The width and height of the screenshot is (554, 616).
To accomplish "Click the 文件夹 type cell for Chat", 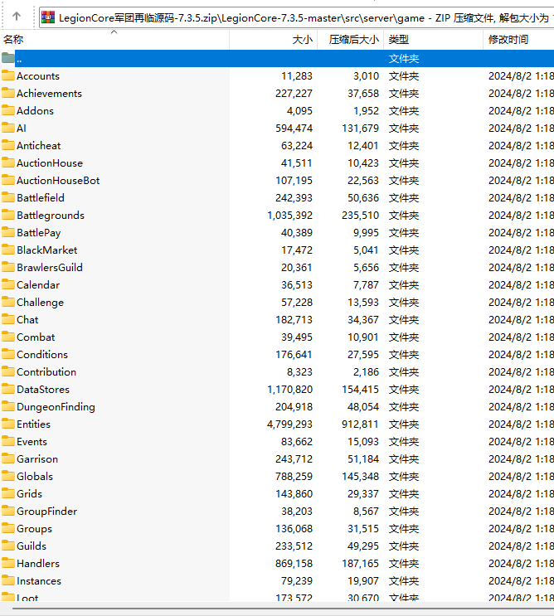I will [404, 320].
